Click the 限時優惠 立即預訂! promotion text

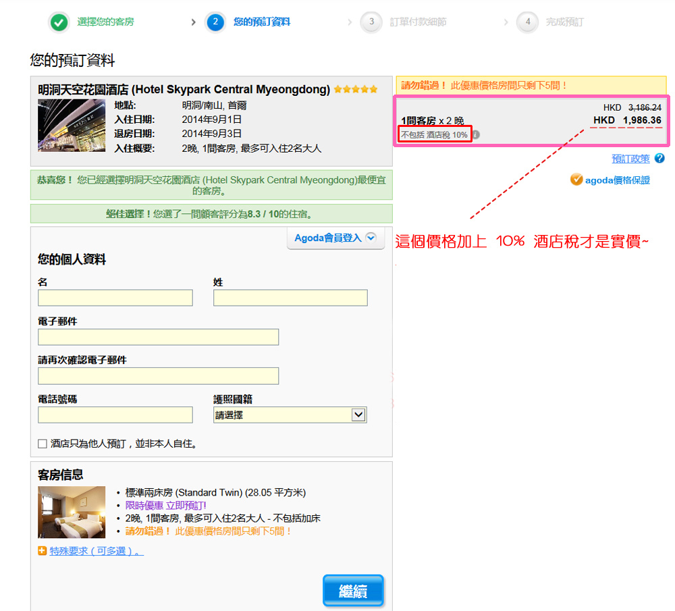tap(166, 505)
